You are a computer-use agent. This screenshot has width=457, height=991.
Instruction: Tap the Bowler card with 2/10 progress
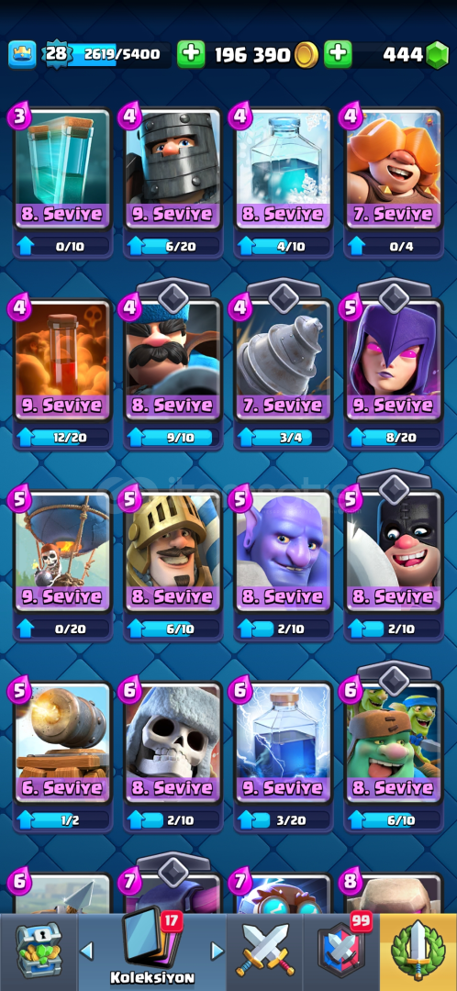pyautogui.click(x=284, y=564)
